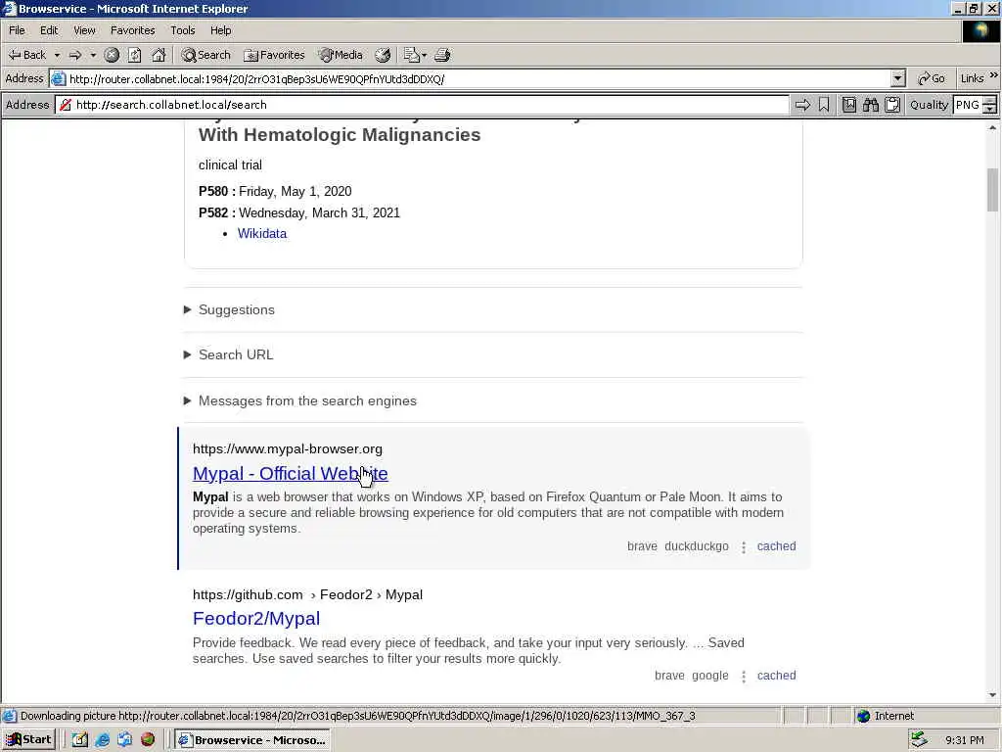Click the Refresh page icon
The height and width of the screenshot is (752, 1002).
click(134, 55)
